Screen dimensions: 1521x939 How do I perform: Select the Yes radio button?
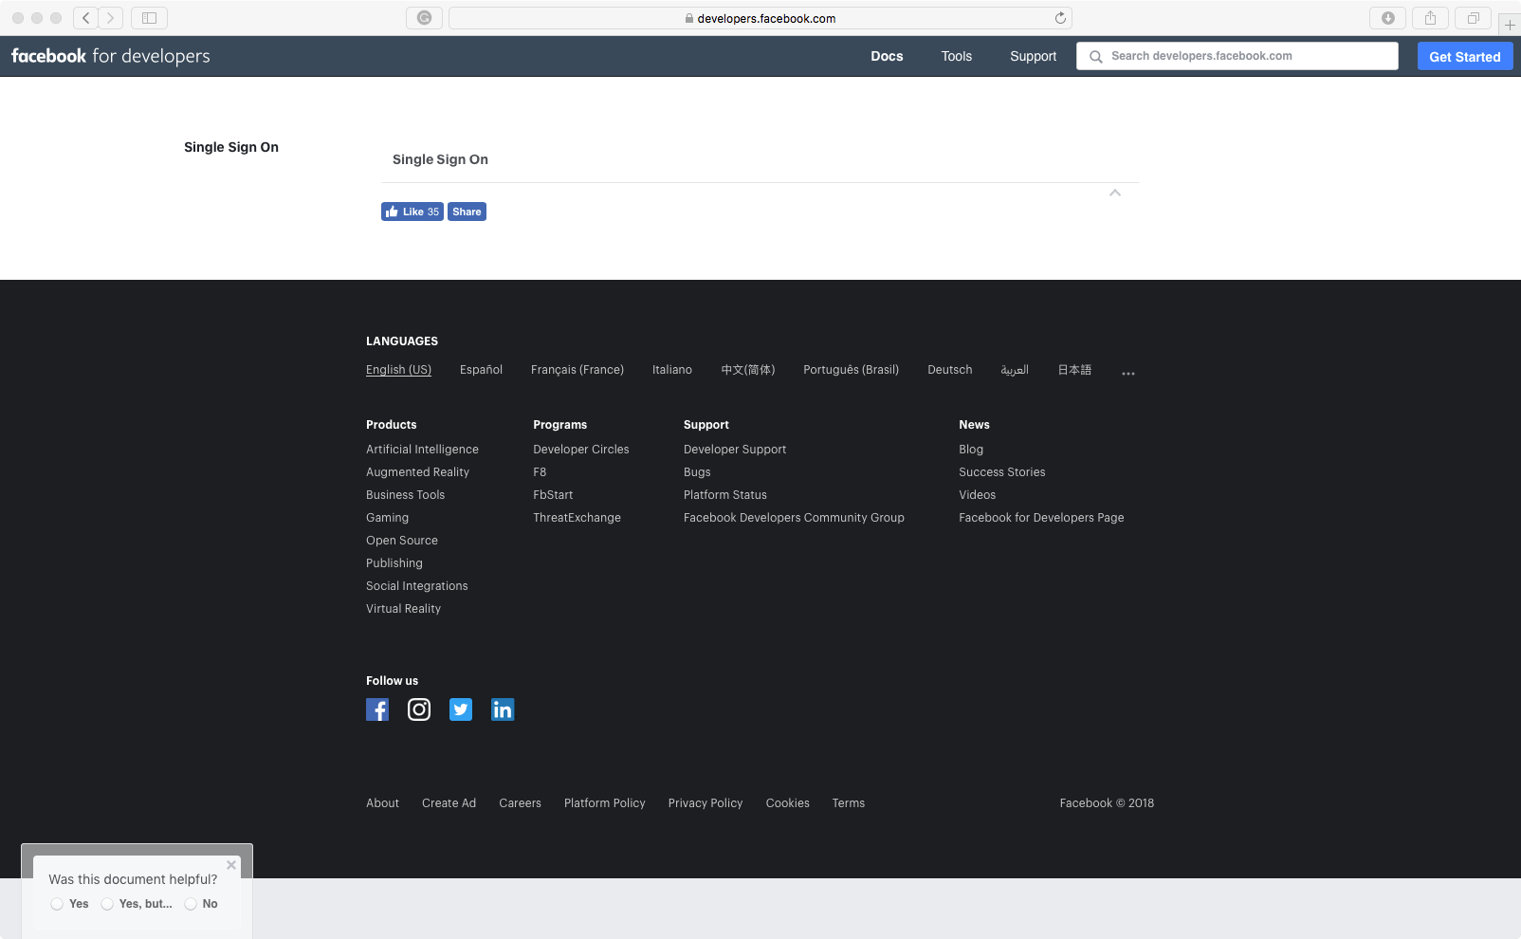click(57, 904)
